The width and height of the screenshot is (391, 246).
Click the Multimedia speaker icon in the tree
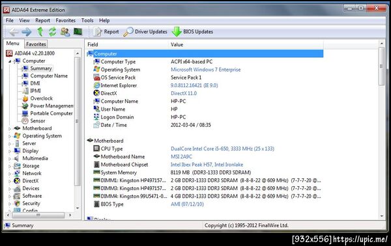[x=17, y=158]
